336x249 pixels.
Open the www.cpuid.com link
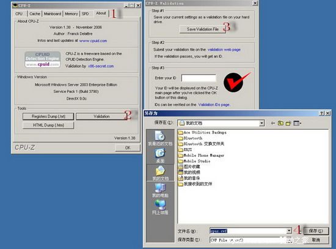click(x=93, y=40)
